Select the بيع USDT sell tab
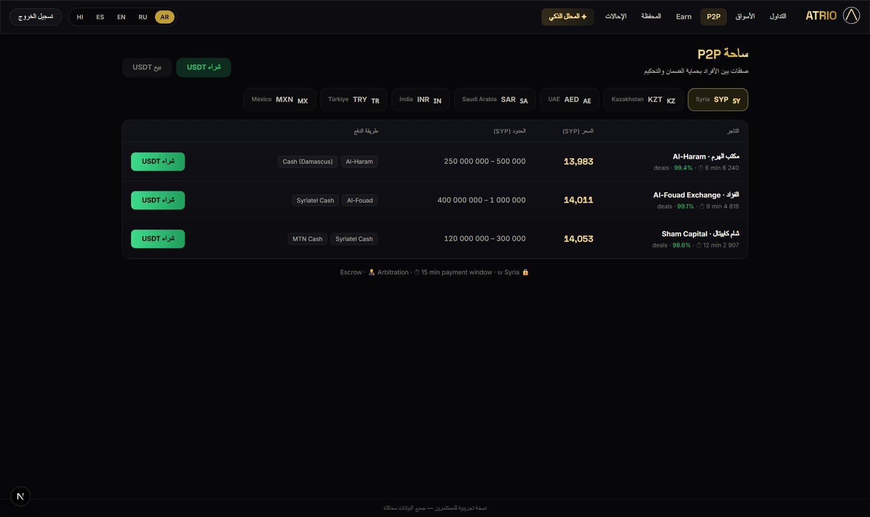This screenshot has width=870, height=517. tap(147, 67)
